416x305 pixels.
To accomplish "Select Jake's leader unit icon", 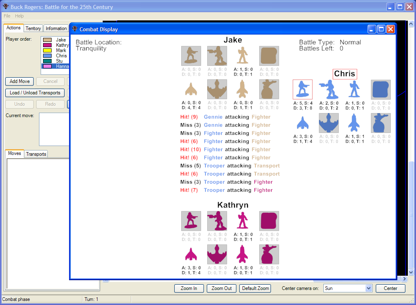I will tap(243, 56).
